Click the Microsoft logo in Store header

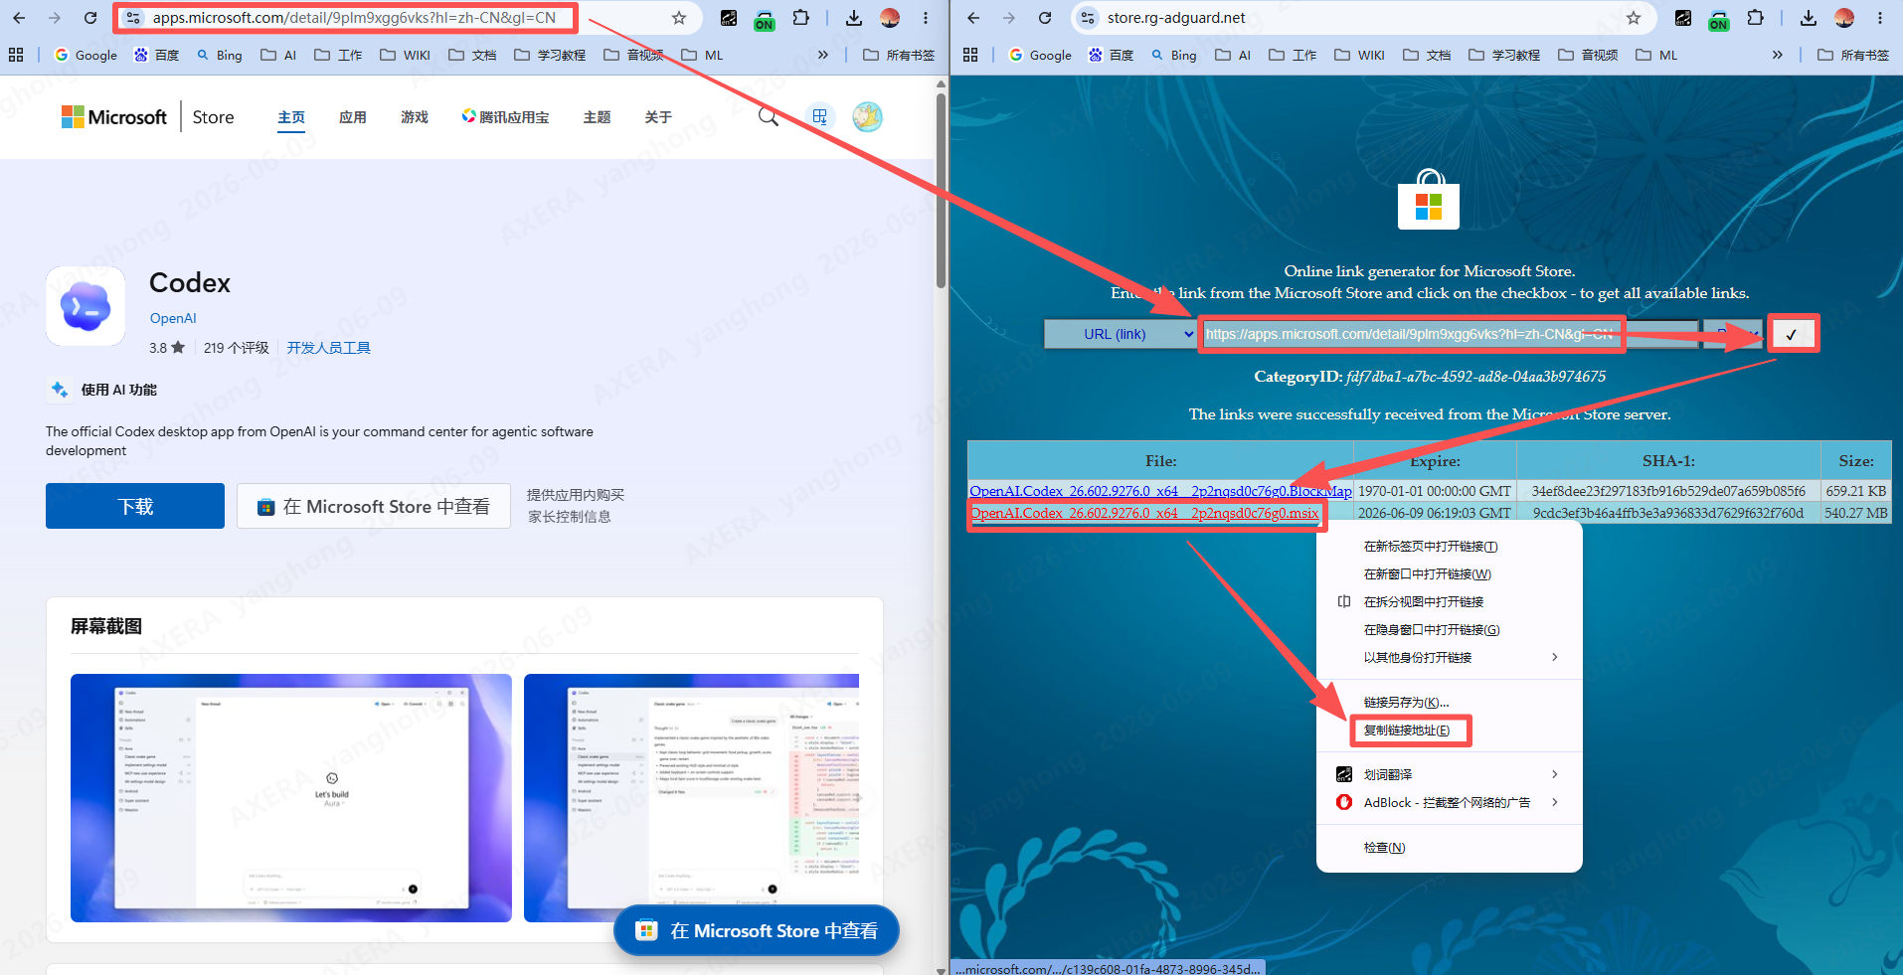click(114, 117)
